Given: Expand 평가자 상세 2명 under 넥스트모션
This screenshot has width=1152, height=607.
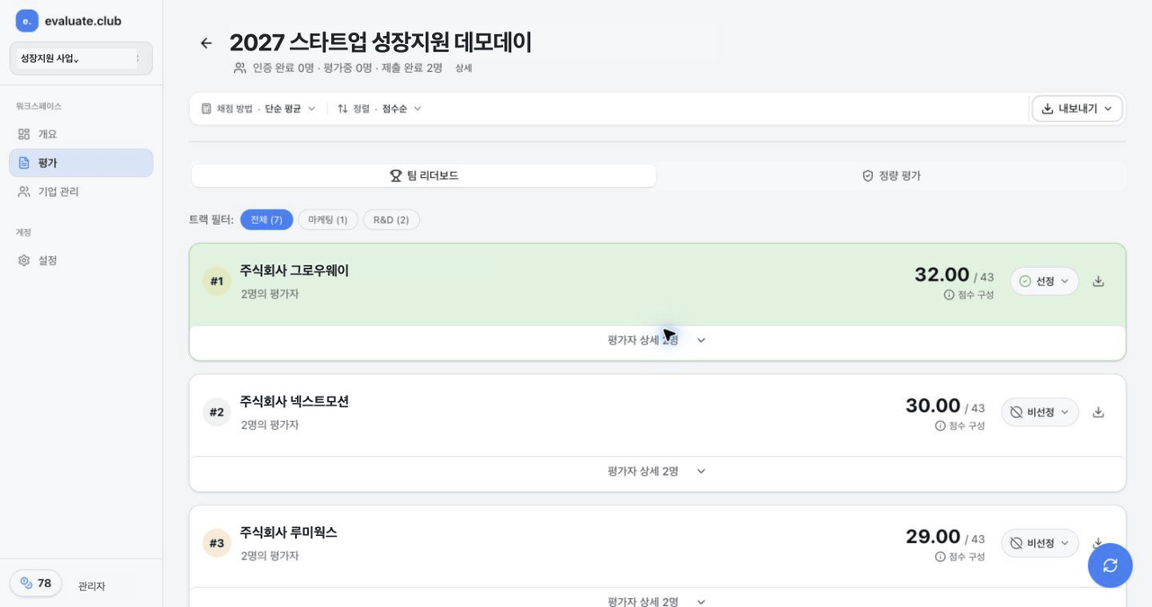Looking at the screenshot, I should 657,471.
